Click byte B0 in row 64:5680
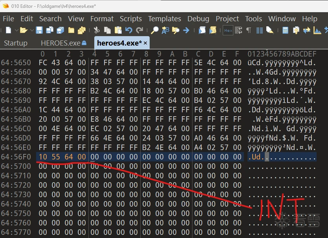The width and height of the screenshot is (328, 238). [198, 91]
